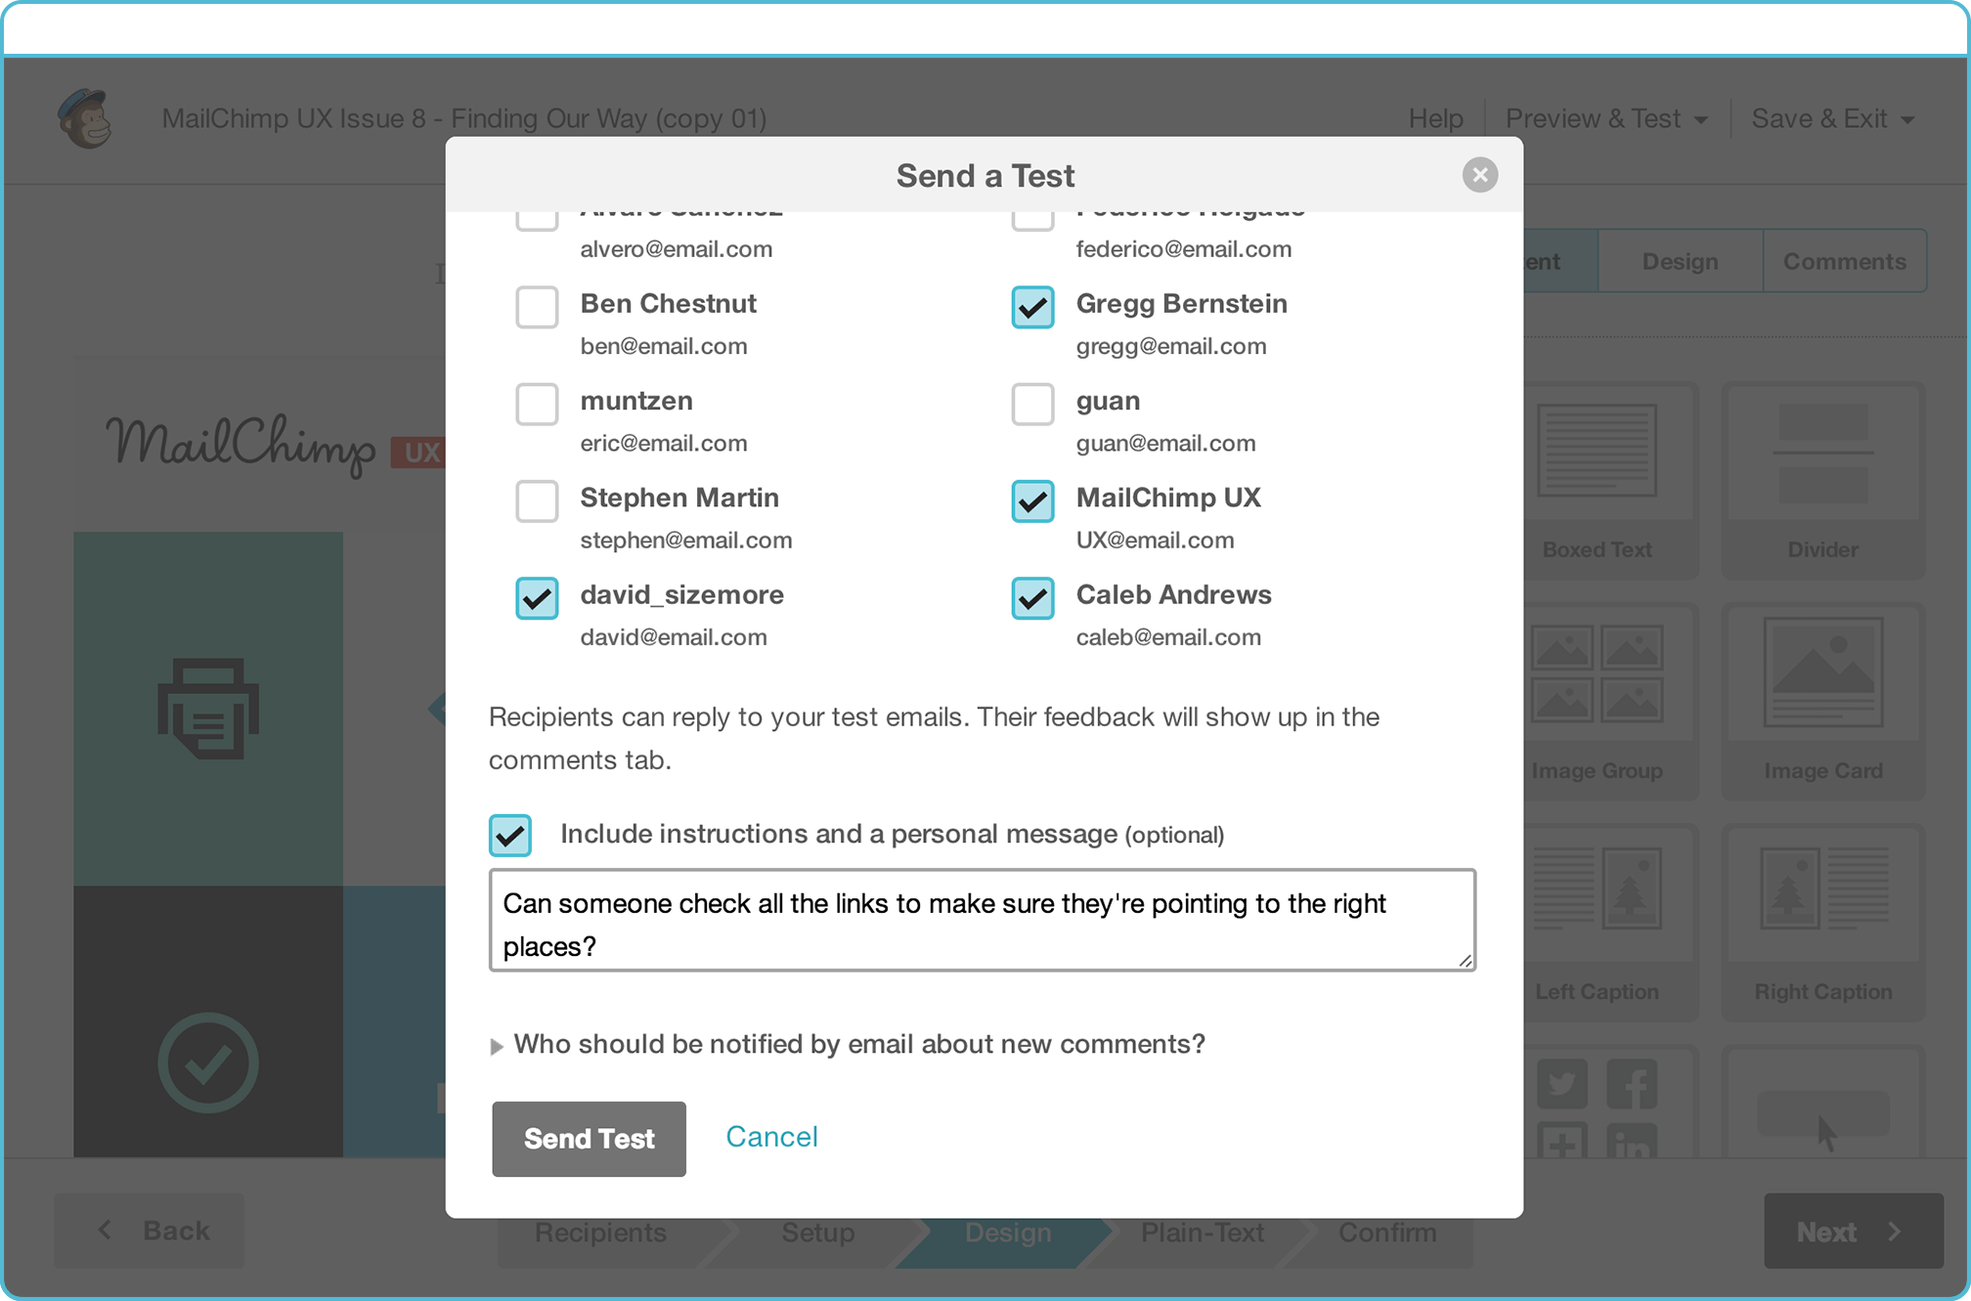Switch to the Comments tab
This screenshot has width=1971, height=1301.
(x=1844, y=261)
